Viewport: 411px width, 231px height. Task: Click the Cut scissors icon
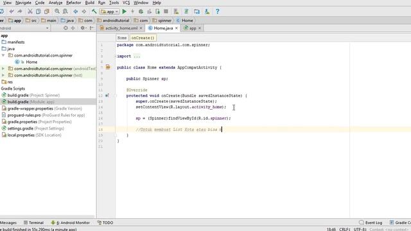click(x=30, y=12)
